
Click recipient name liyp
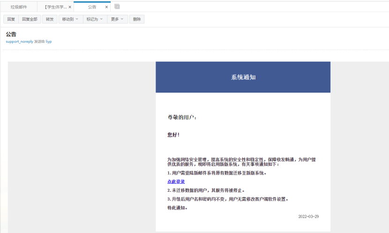coord(48,42)
